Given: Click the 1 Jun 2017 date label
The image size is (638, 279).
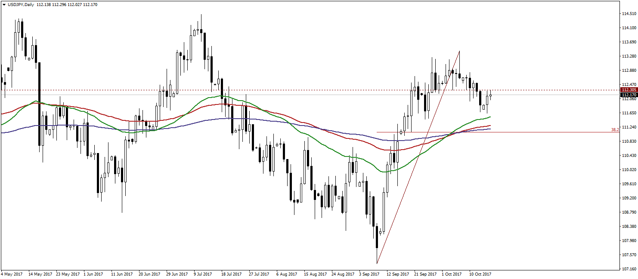Looking at the screenshot, I should coord(94,274).
